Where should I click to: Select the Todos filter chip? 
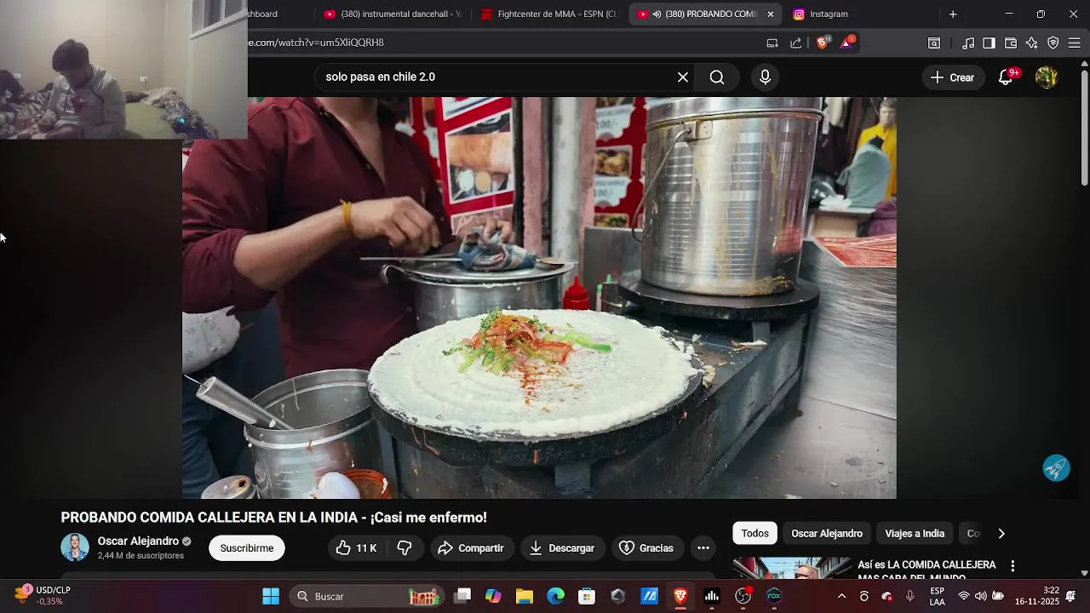point(754,534)
